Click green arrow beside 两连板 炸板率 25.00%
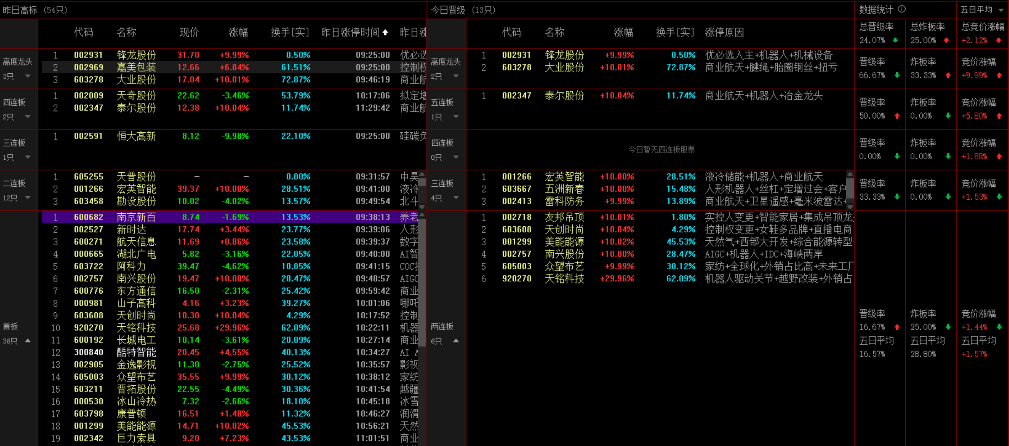 click(x=948, y=327)
